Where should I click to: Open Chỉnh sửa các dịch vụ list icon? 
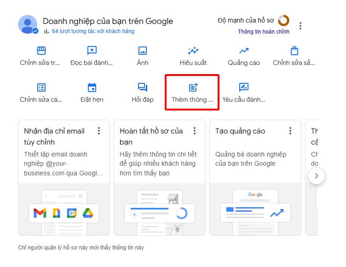(x=41, y=87)
